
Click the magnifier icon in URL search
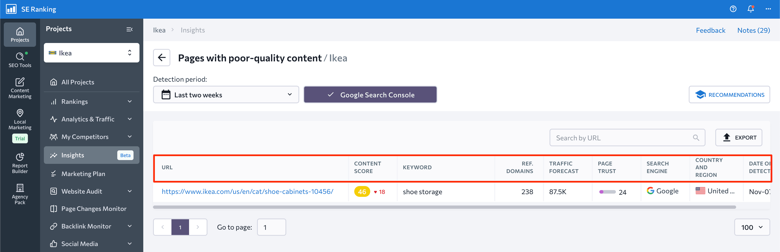(696, 138)
